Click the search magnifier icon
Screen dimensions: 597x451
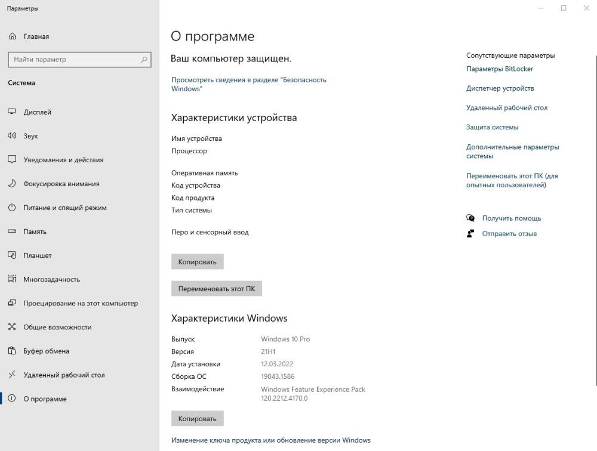144,60
